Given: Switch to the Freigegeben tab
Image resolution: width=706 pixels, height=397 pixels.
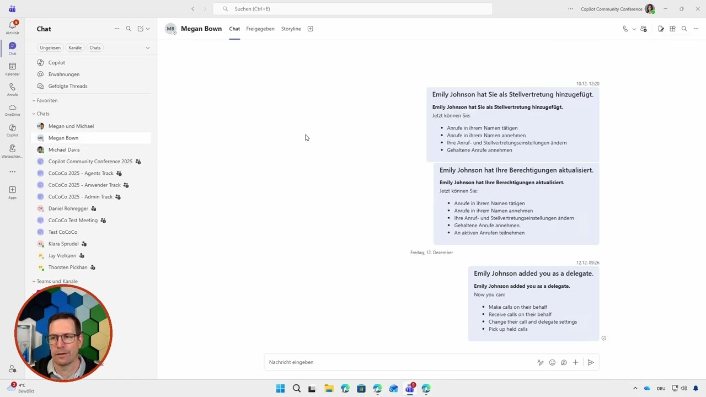Looking at the screenshot, I should pyautogui.click(x=260, y=29).
